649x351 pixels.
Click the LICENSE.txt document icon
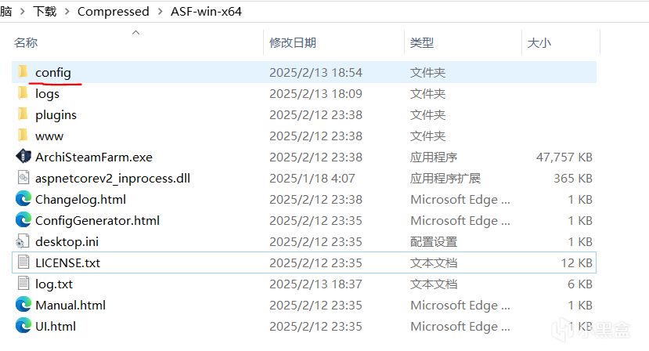23,262
